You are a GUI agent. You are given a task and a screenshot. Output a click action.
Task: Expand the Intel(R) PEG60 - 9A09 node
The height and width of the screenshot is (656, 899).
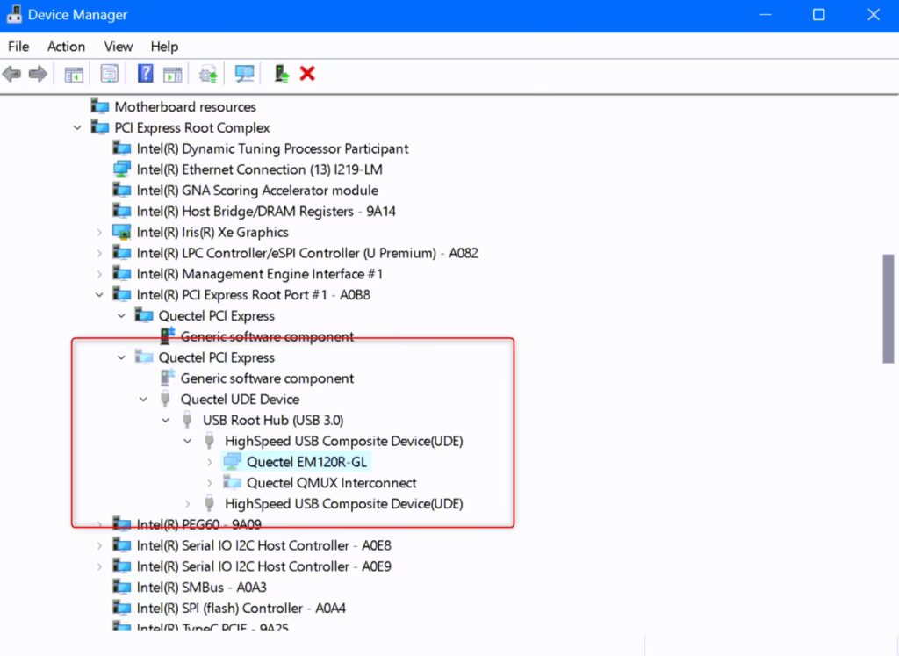click(99, 525)
